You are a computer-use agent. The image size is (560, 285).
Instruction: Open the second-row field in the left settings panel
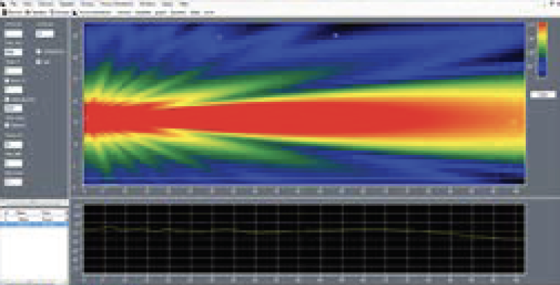pos(13,52)
